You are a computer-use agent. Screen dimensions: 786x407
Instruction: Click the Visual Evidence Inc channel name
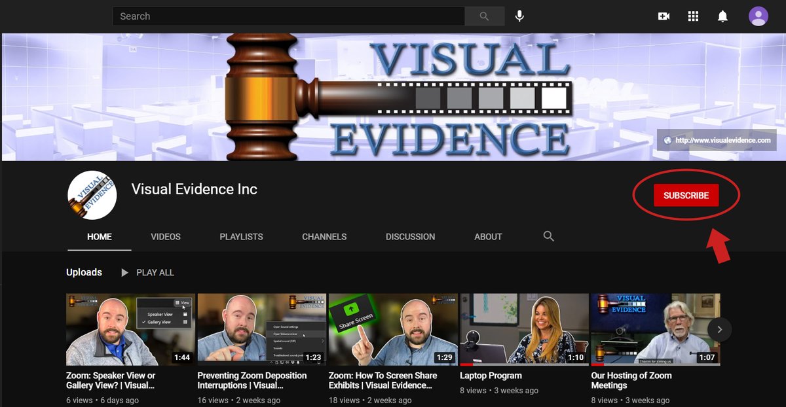pos(195,190)
